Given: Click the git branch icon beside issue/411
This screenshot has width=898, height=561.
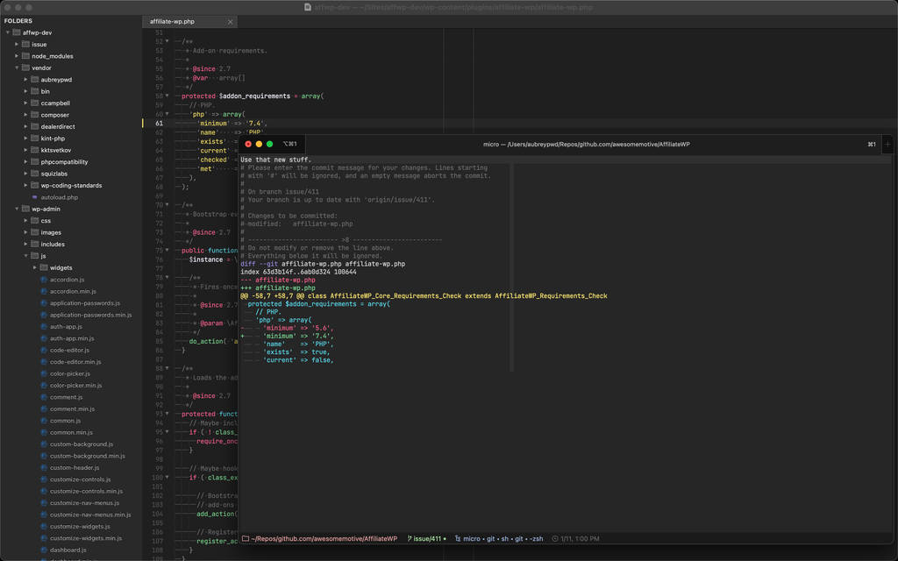Looking at the screenshot, I should [409, 538].
